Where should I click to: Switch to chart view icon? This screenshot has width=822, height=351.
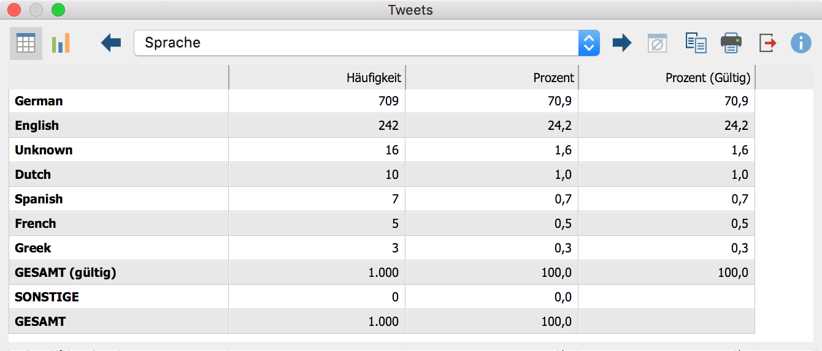[x=61, y=43]
